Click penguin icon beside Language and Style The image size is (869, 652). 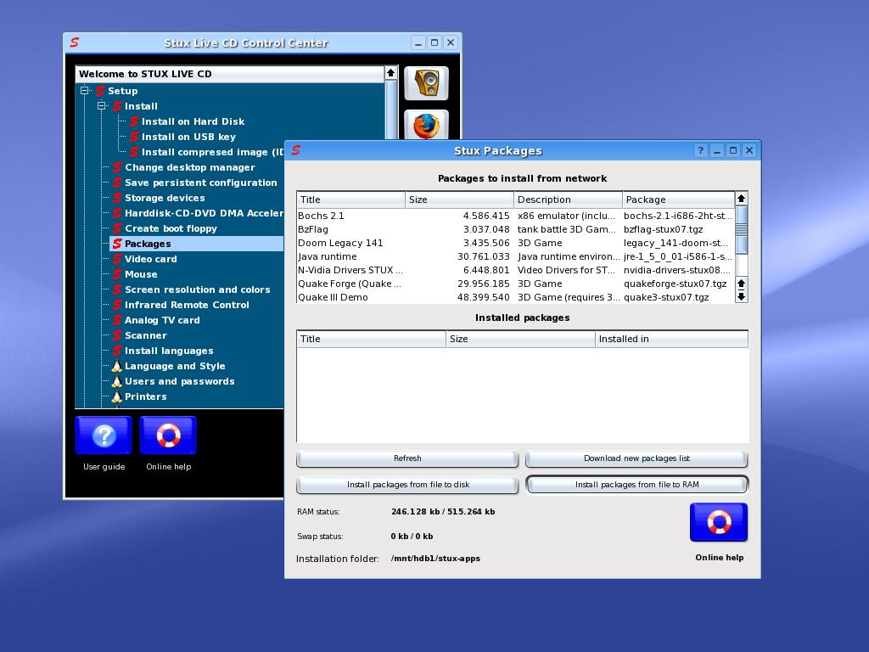click(x=117, y=366)
